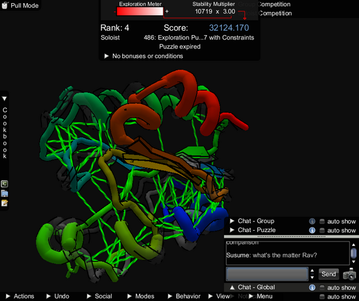Click the value 10719 under Stability Multiplier
The image size is (359, 301).
[204, 11]
